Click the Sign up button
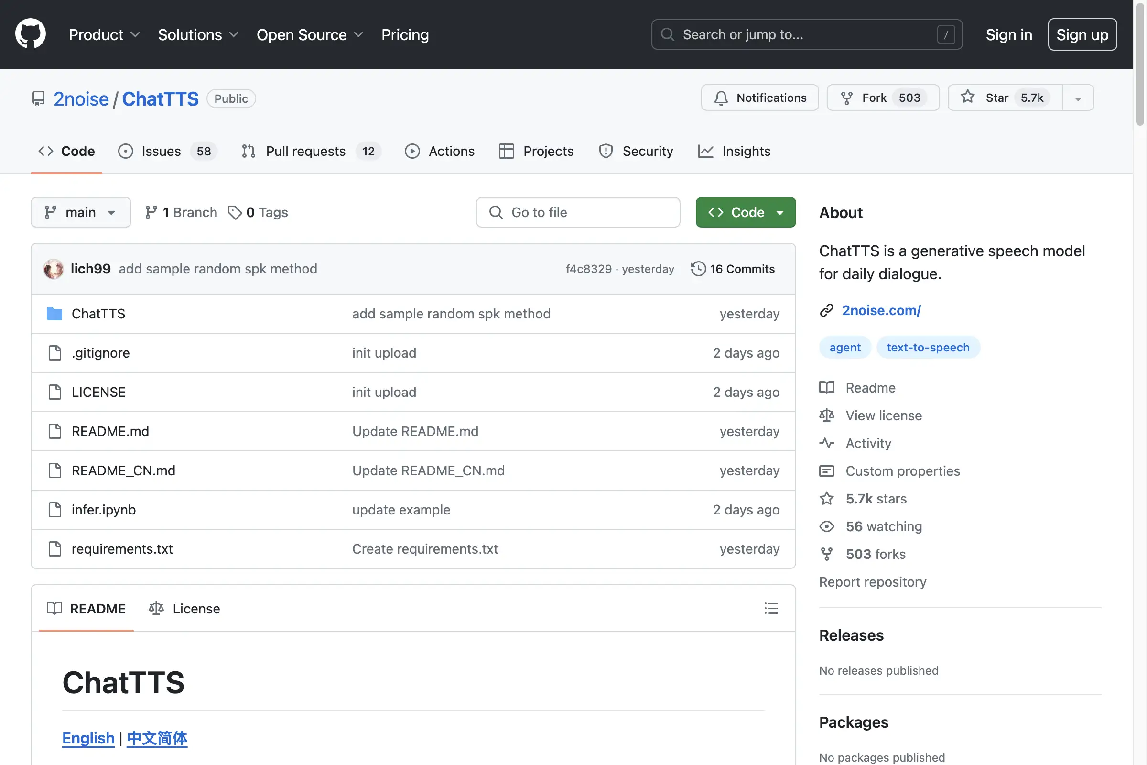Image resolution: width=1147 pixels, height=765 pixels. pos(1082,34)
